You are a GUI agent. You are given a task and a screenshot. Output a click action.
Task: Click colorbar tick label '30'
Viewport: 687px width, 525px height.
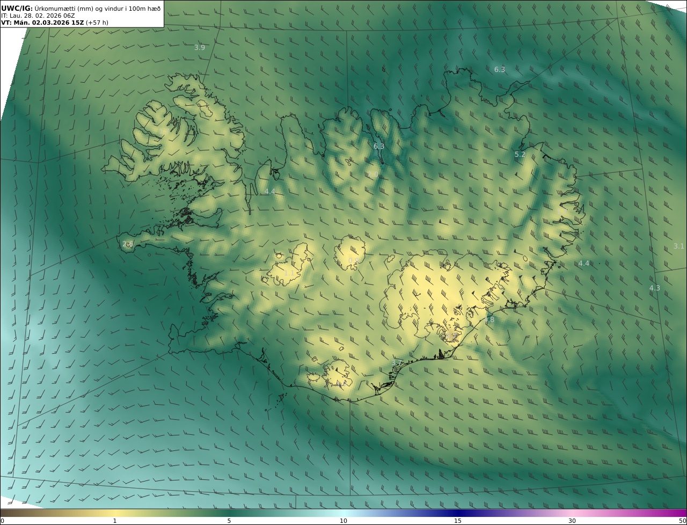click(572, 521)
